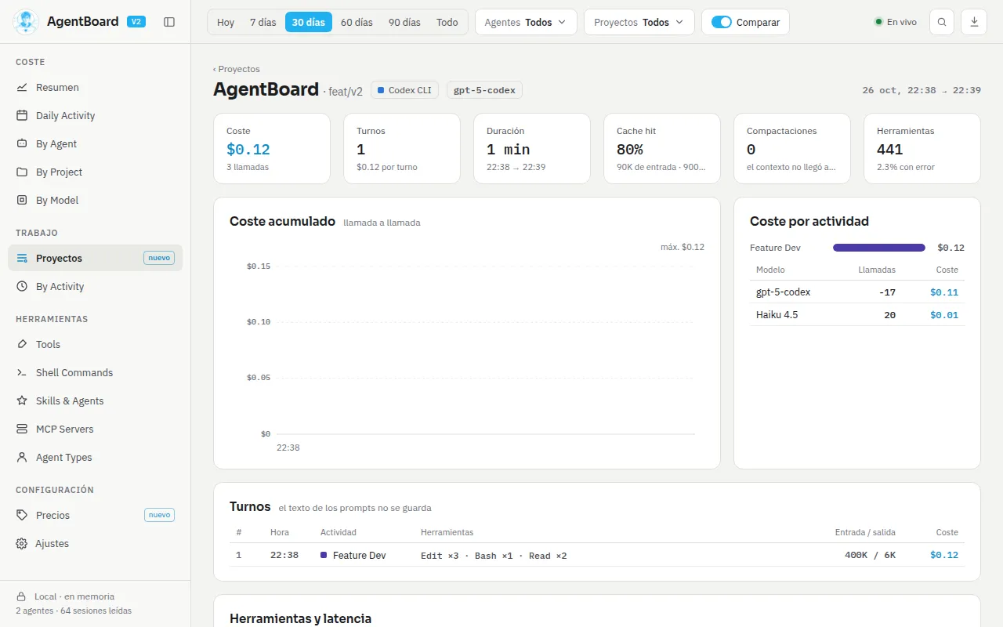
Task: Open Ajustes gear icon
Action: (22, 543)
